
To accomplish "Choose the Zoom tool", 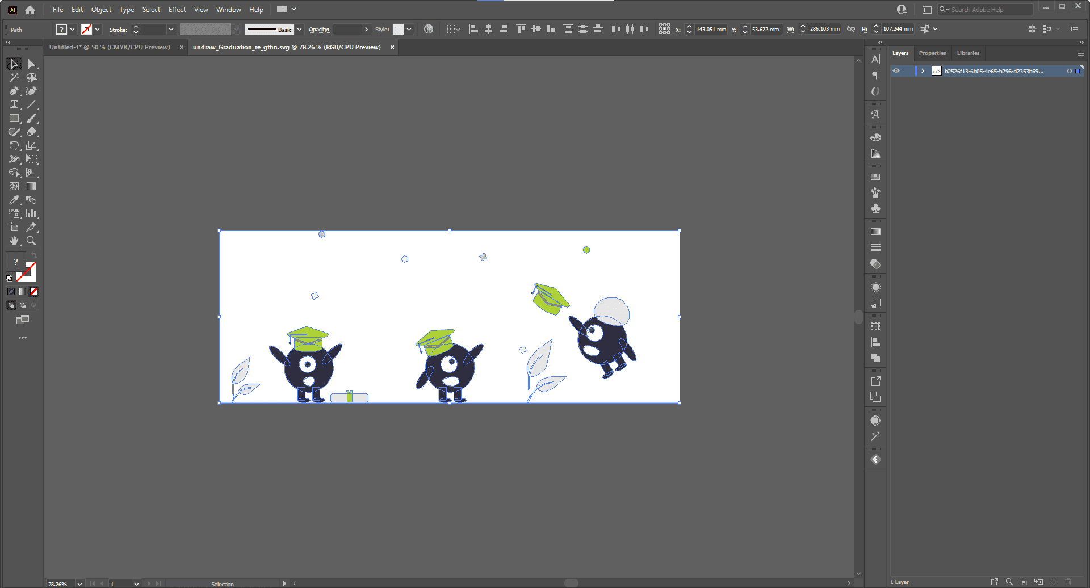I will [32, 241].
